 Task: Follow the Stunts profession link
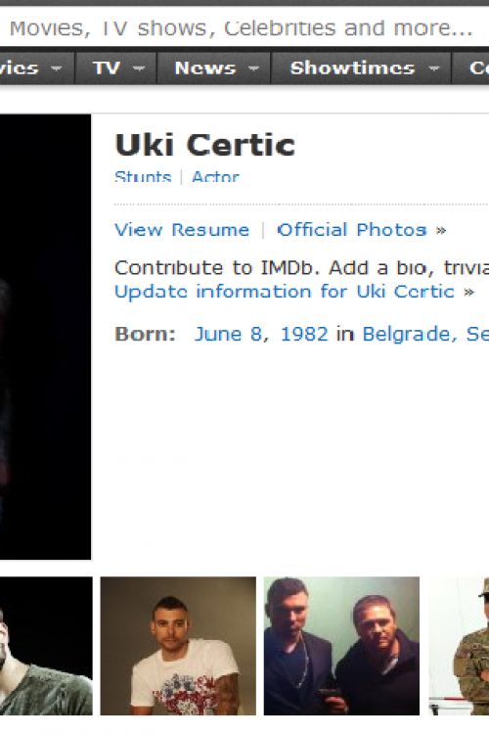coord(143,177)
